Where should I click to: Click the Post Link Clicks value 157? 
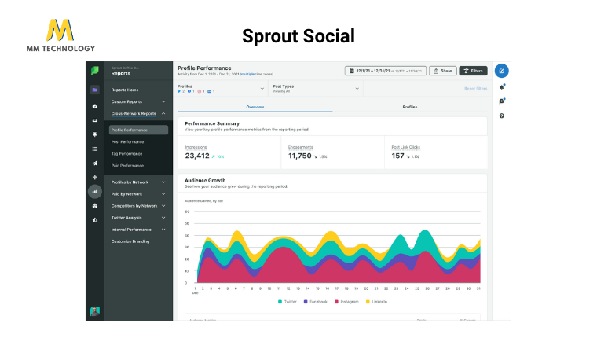pyautogui.click(x=398, y=156)
